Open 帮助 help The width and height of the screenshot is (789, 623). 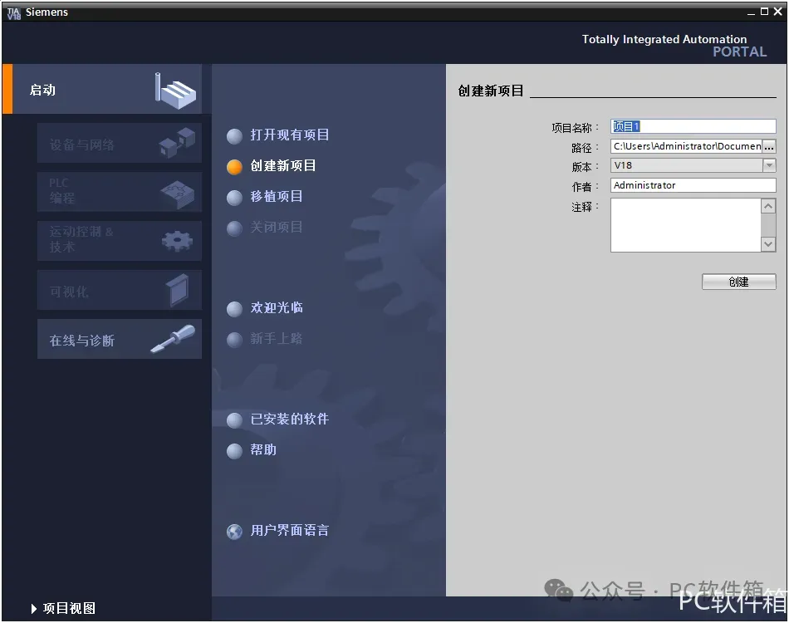(263, 449)
